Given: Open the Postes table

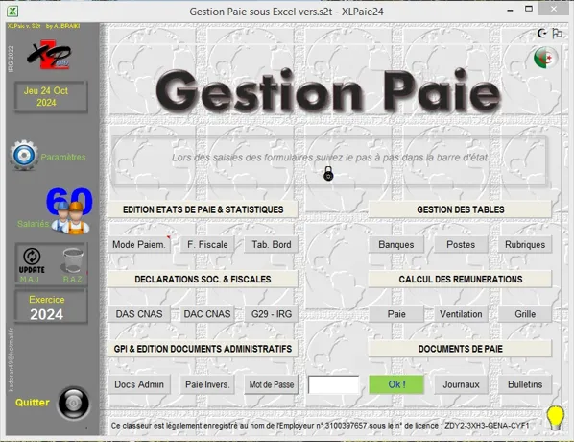Looking at the screenshot, I should [461, 244].
